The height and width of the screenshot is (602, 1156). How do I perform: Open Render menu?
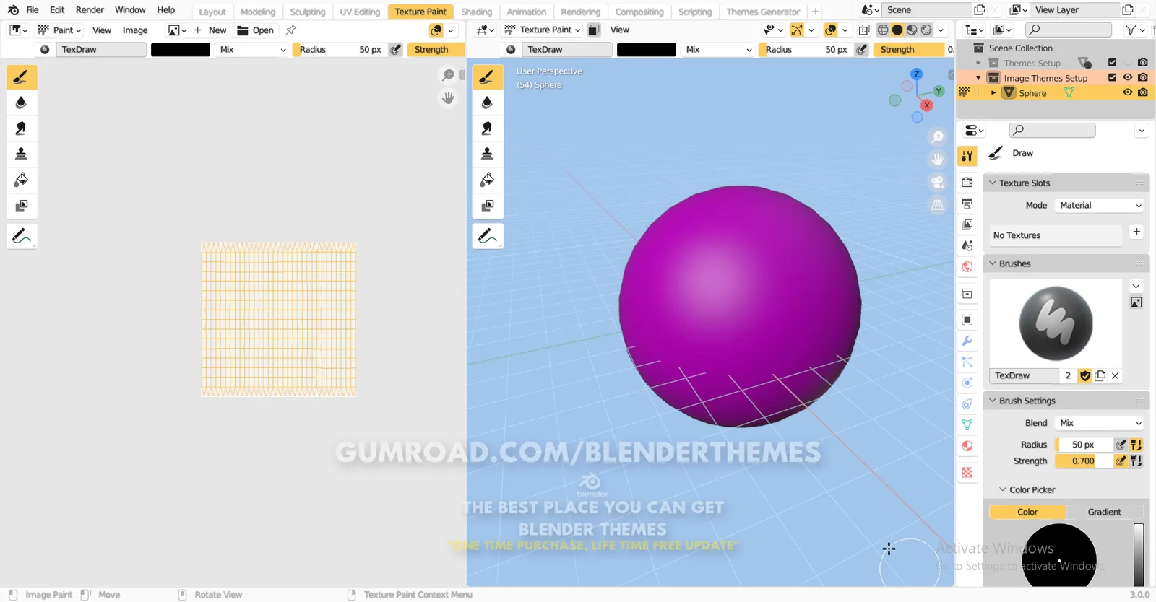(90, 10)
